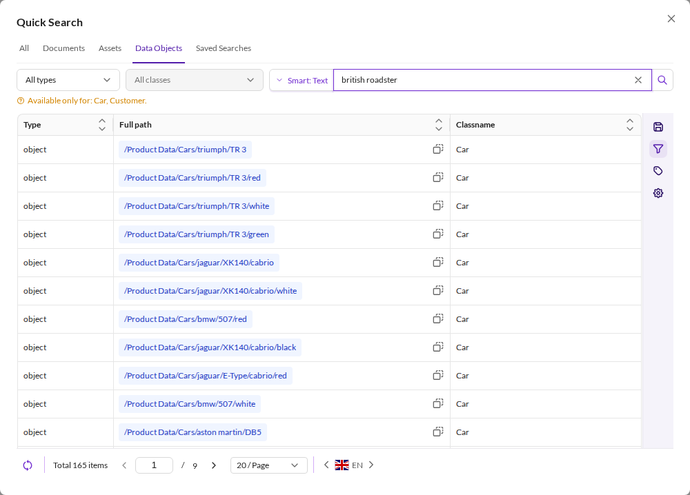Screen dimensions: 690x495
Task: Click the help icon beside Available only for
Action: coord(21,101)
